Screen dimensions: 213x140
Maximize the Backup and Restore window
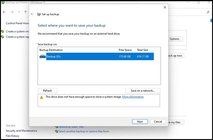[x=198, y=2]
